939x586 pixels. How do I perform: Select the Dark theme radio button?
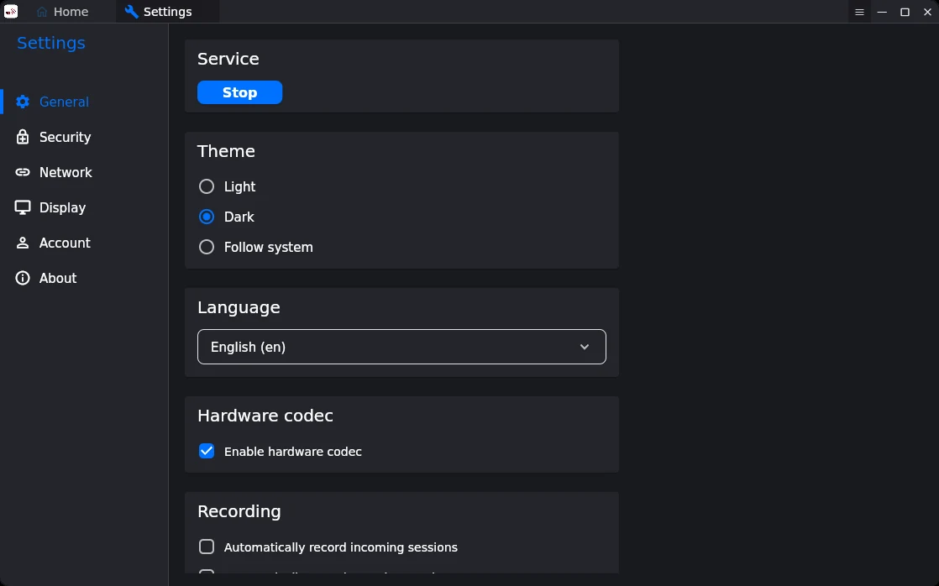[x=207, y=217]
